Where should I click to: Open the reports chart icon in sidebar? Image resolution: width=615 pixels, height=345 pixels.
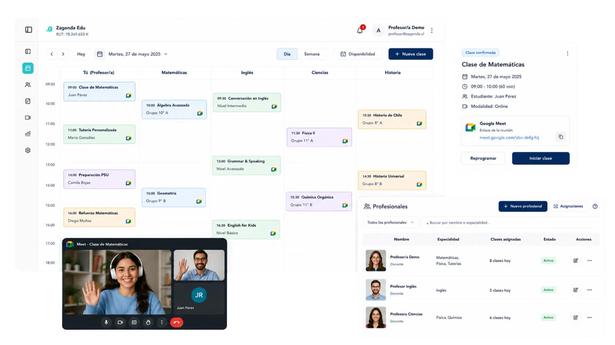[x=28, y=134]
